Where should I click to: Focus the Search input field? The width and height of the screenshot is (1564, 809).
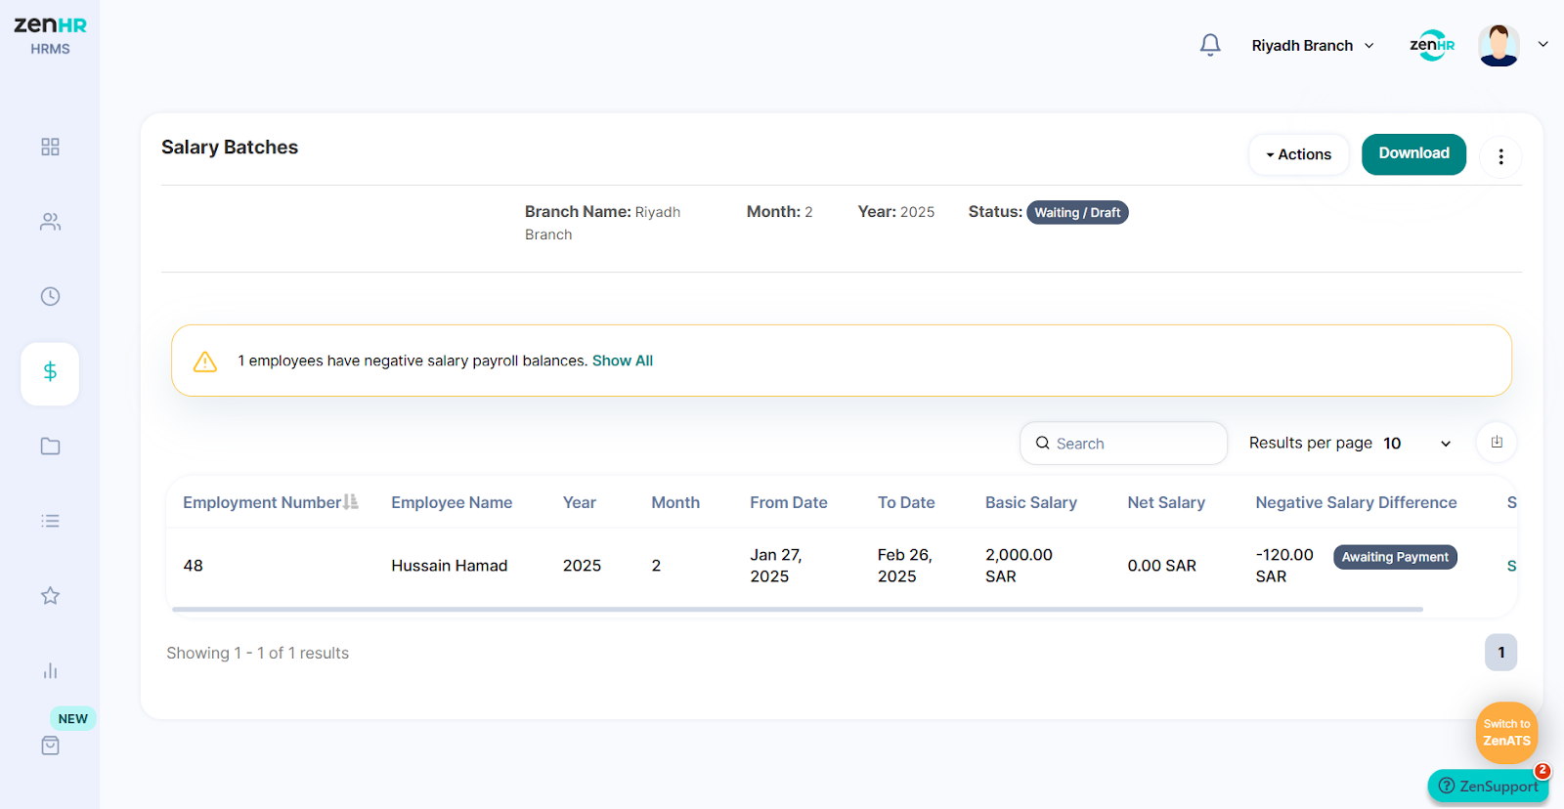point(1123,444)
